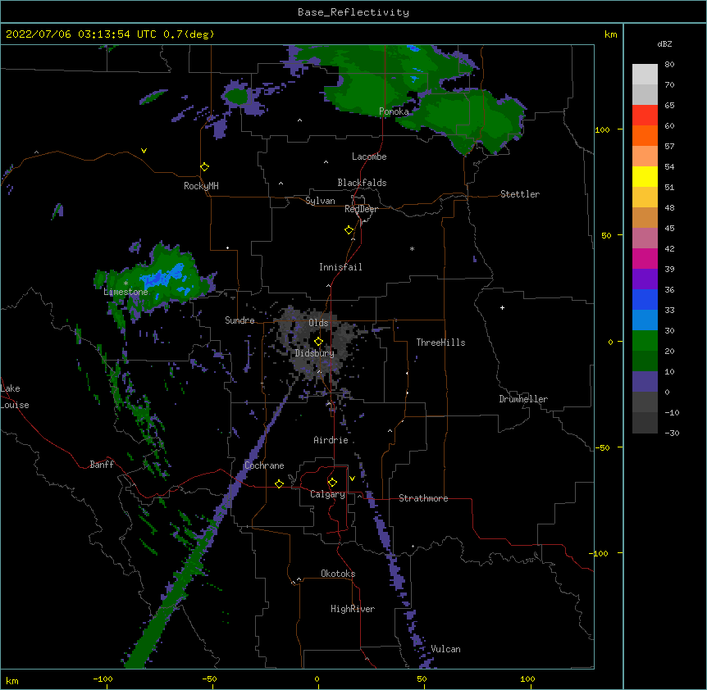Pick the light gray 80-70 dBZ swatch
Viewport: 707px width, 690px height.
pos(645,75)
